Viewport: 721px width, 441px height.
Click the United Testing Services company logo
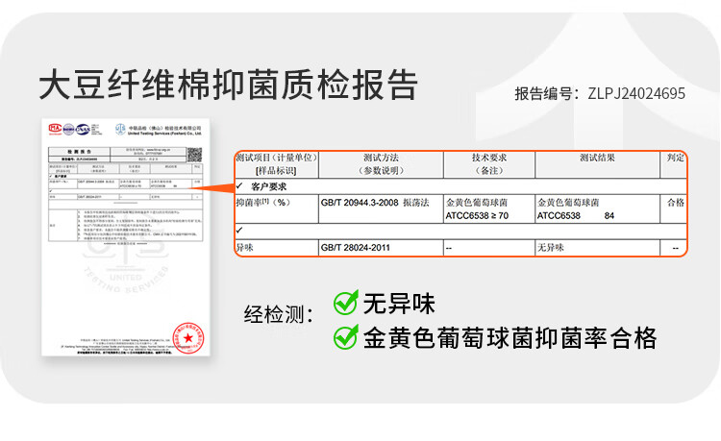click(x=120, y=129)
